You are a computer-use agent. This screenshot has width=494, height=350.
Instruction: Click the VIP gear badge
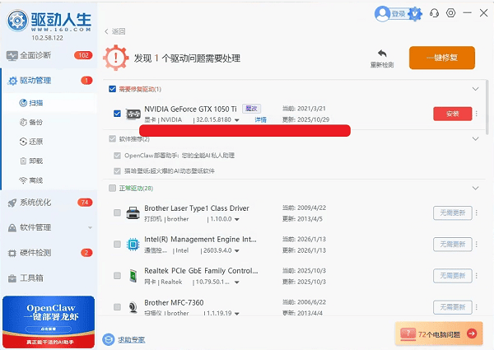415,13
